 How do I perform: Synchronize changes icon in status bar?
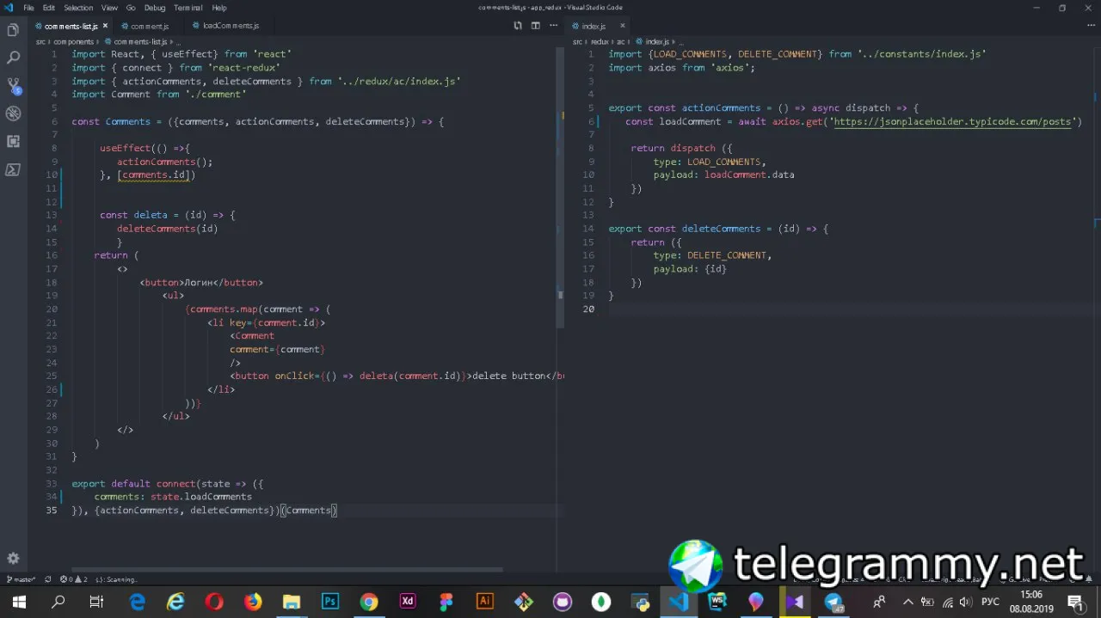48,579
